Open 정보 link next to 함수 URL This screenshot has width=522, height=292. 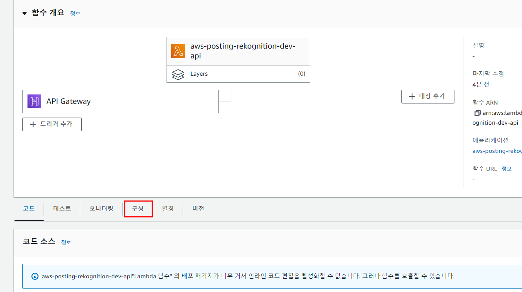(507, 169)
